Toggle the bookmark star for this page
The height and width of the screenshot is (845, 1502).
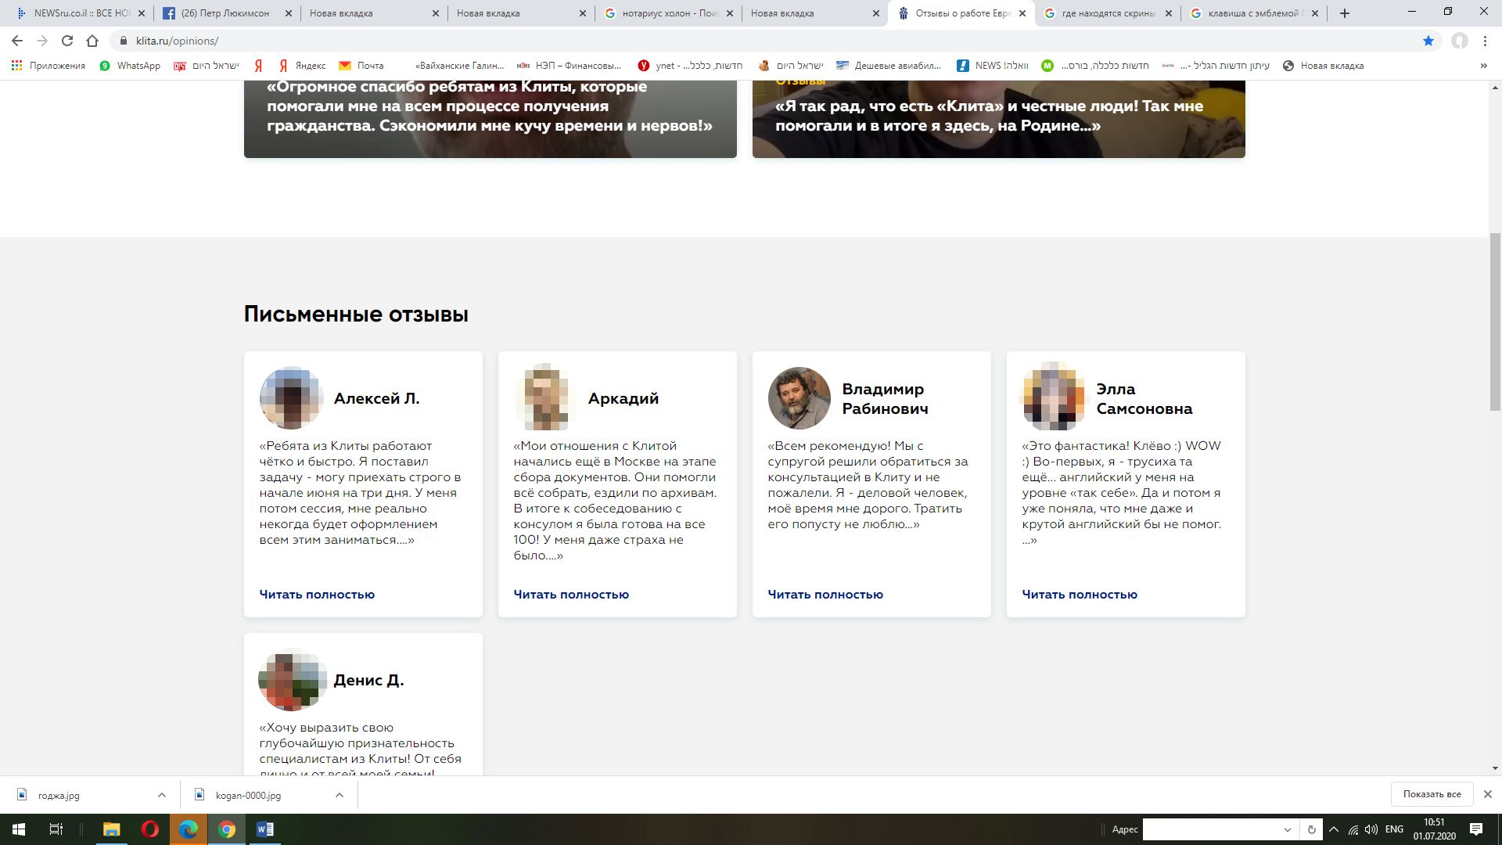[x=1428, y=41]
